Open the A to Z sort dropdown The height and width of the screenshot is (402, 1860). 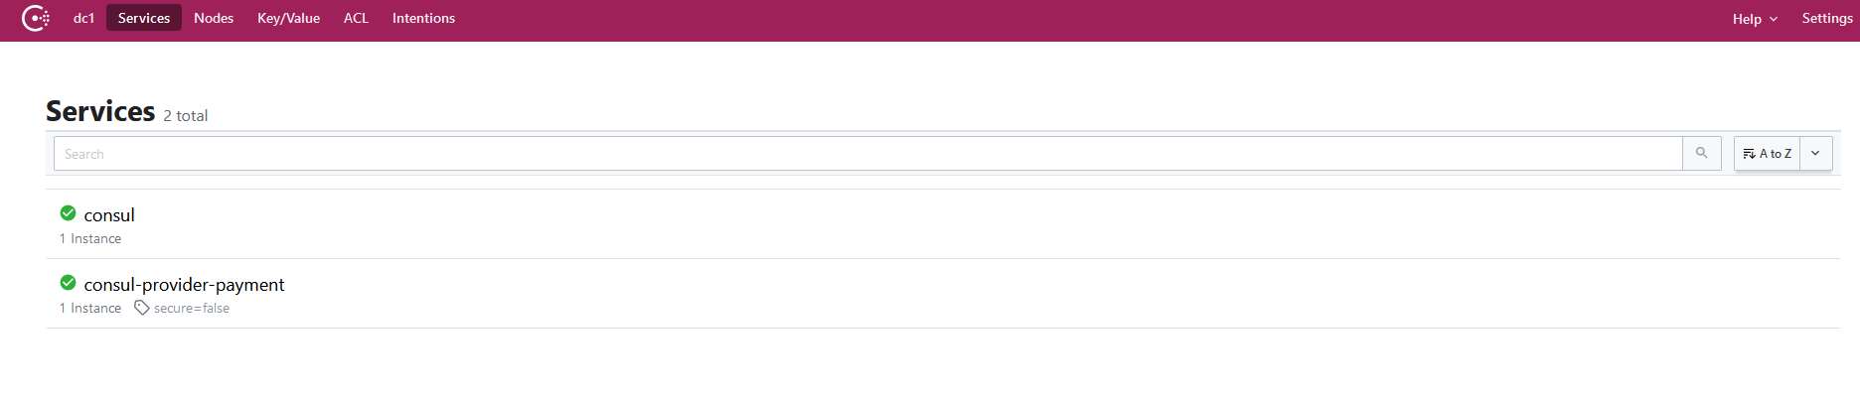coord(1768,154)
